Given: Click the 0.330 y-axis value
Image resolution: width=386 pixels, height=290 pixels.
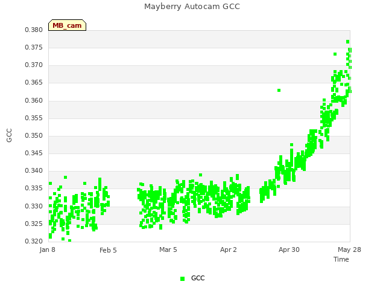Looking at the screenshot, I should pos(34,206).
